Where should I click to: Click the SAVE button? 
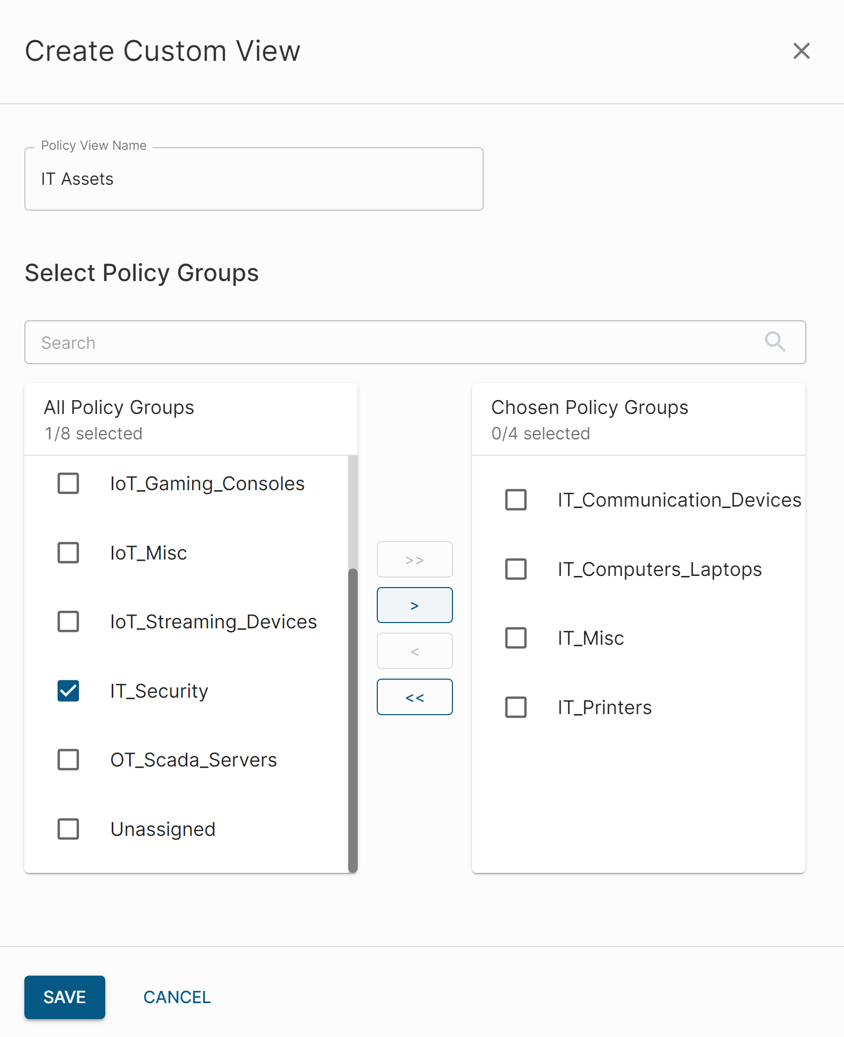(x=65, y=997)
